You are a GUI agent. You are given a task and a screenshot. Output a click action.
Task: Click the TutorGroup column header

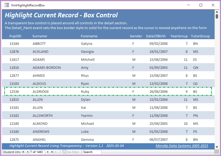(200, 36)
